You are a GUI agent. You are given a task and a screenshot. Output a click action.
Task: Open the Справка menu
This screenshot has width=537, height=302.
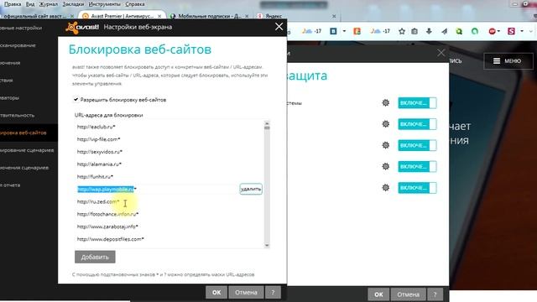(134, 4)
